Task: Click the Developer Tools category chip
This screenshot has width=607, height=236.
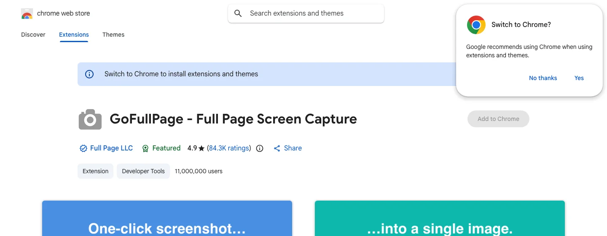Action: [x=143, y=171]
